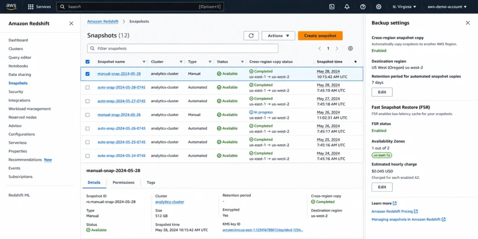This screenshot has width=478, height=239.
Task: Sort by Type column arrow
Action: pyautogui.click(x=210, y=62)
